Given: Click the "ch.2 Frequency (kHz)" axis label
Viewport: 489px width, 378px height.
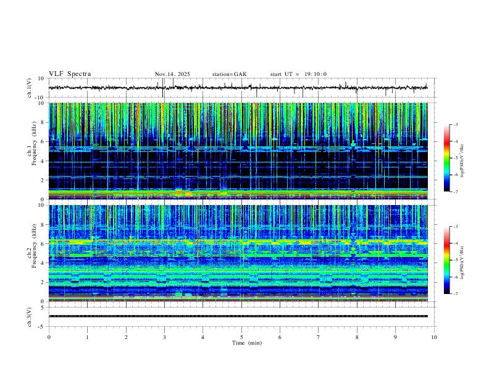Looking at the screenshot, I should click(x=32, y=246).
